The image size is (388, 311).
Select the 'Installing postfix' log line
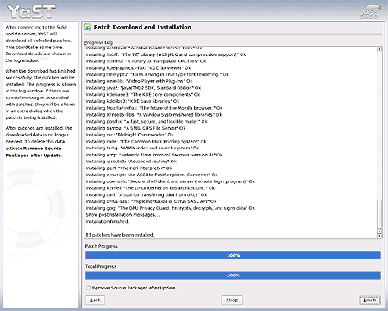[x=147, y=122]
